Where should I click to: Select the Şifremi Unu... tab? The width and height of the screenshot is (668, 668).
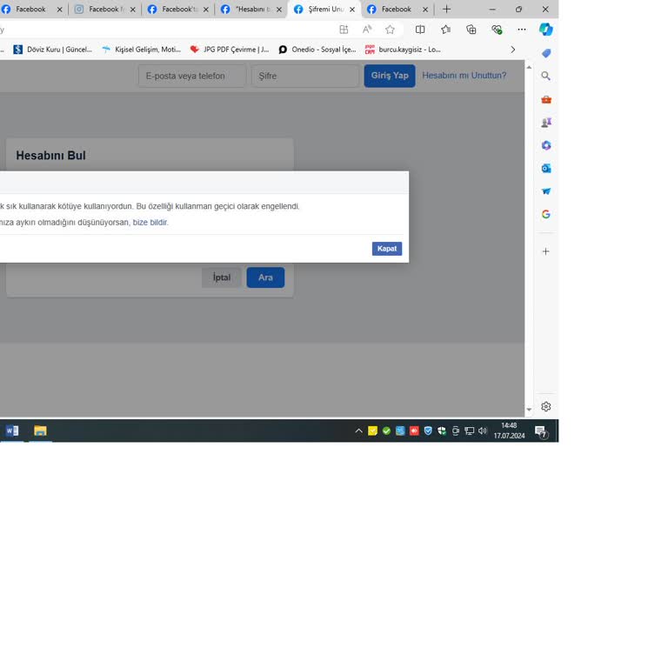pos(324,9)
